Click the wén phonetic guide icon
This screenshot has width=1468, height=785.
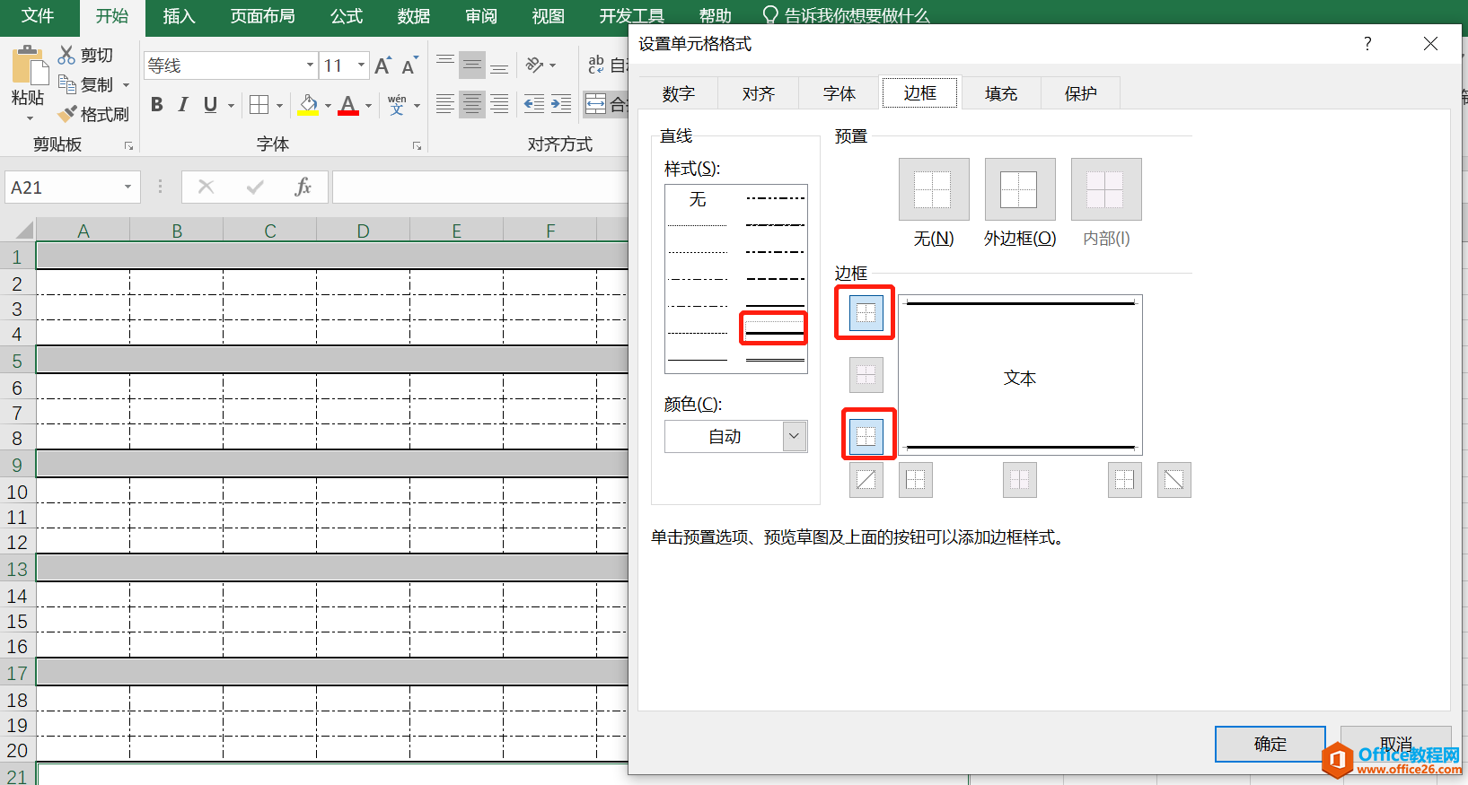[397, 105]
